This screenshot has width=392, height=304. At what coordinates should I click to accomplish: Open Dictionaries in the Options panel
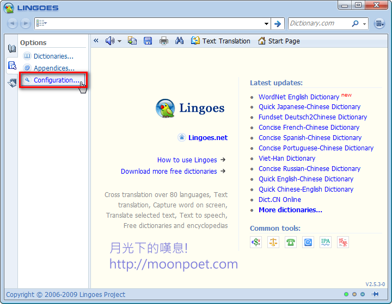[x=53, y=56]
